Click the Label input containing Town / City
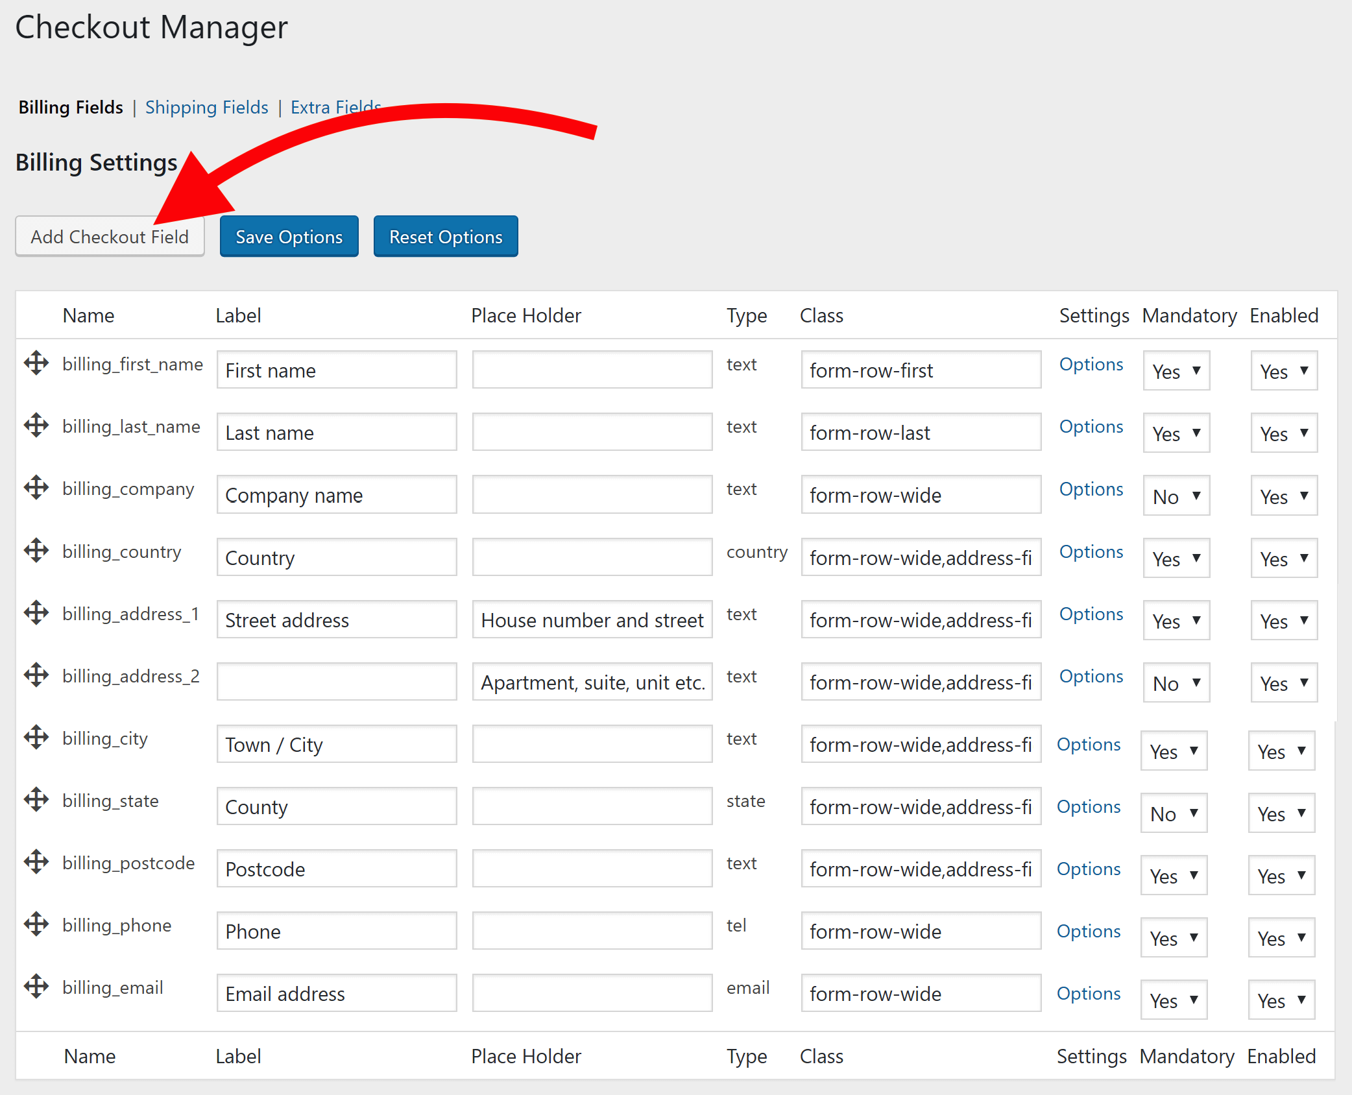This screenshot has width=1352, height=1095. click(336, 744)
